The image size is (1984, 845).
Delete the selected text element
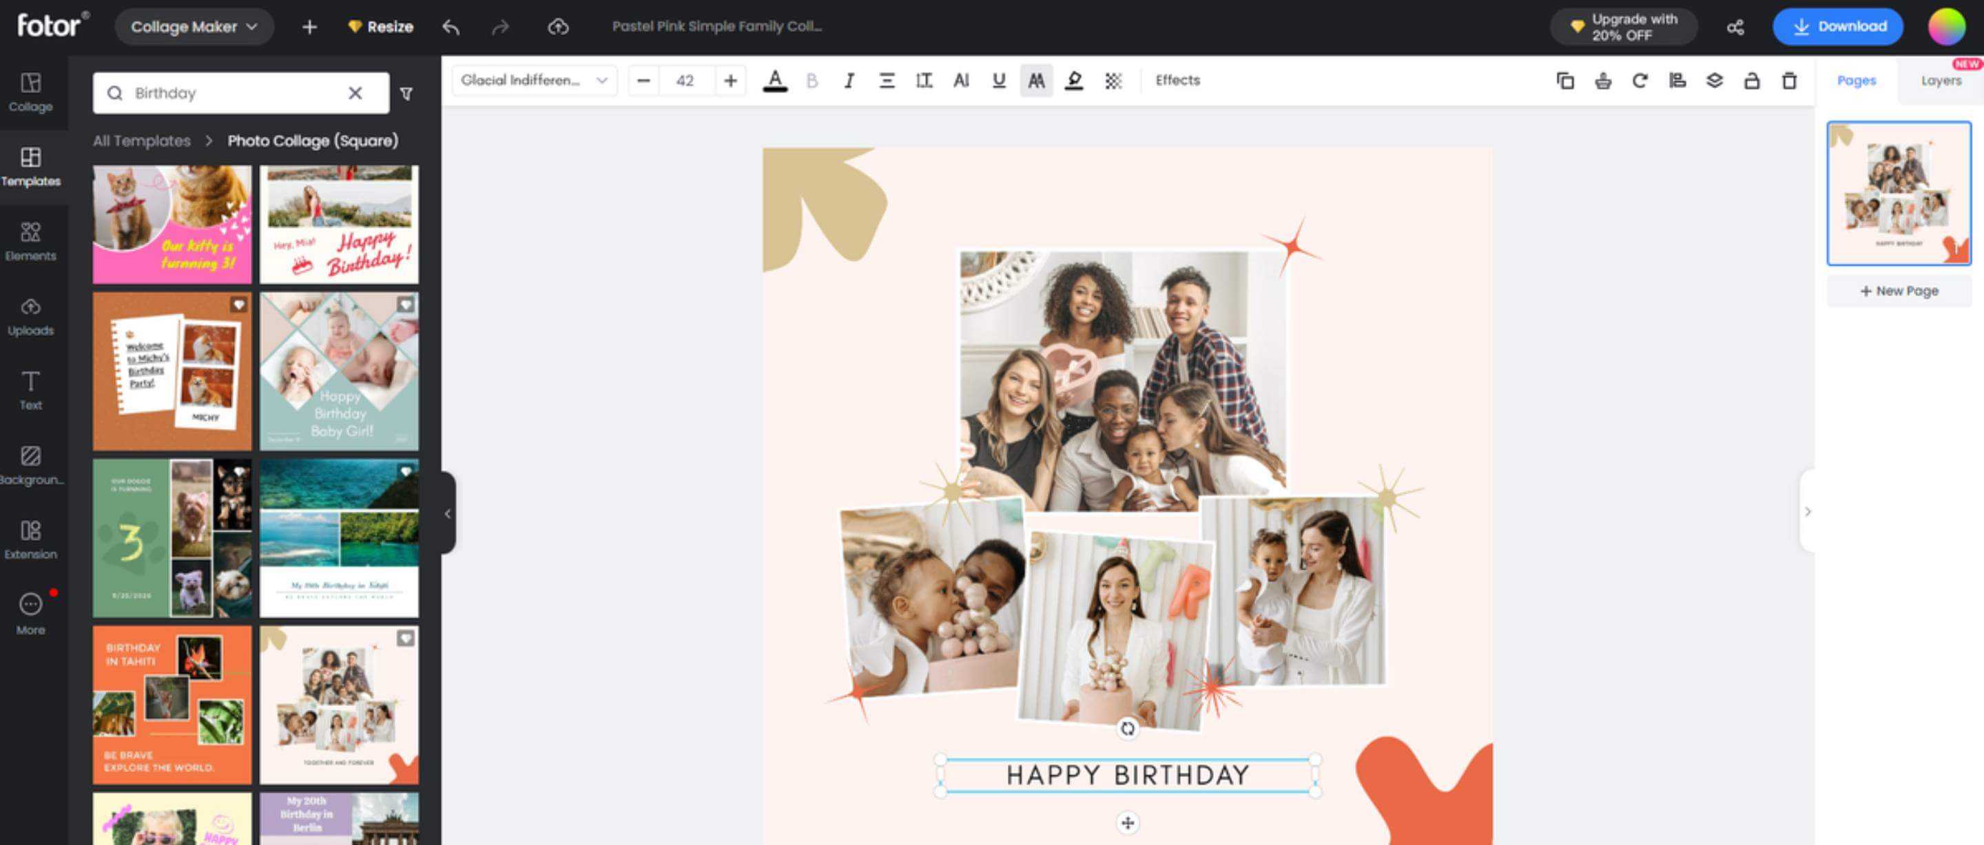point(1789,80)
